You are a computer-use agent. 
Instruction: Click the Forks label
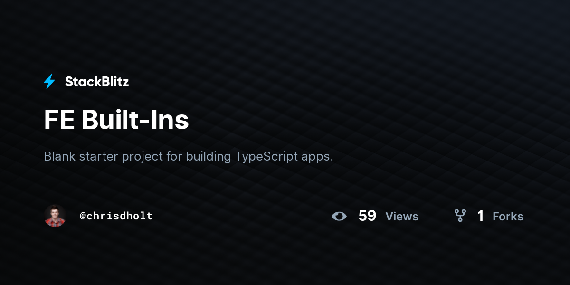508,217
